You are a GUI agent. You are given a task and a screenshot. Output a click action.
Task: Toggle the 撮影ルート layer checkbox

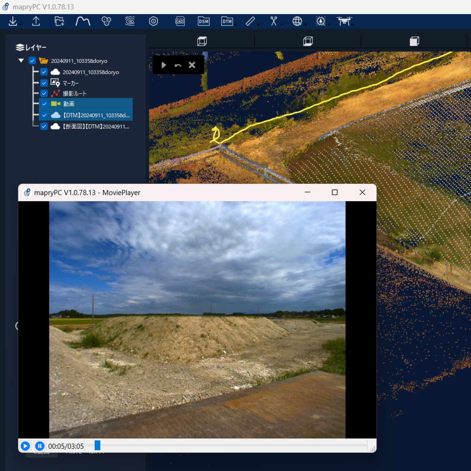44,94
